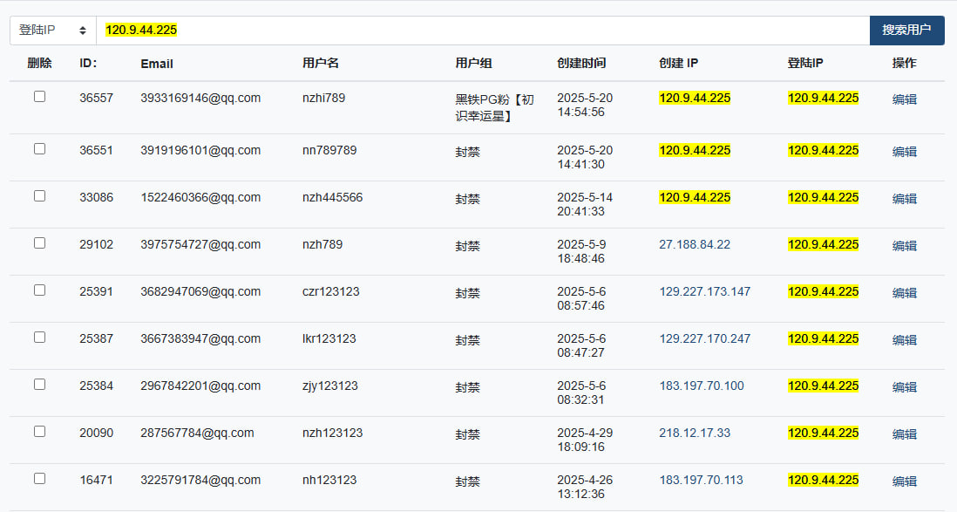957x512 pixels.
Task: Click 编辑 link for nzh123123
Action: (x=904, y=433)
